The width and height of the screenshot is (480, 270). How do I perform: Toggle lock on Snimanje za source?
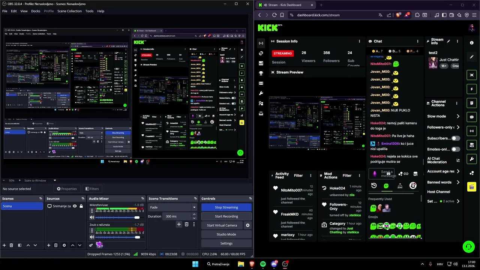click(81, 206)
